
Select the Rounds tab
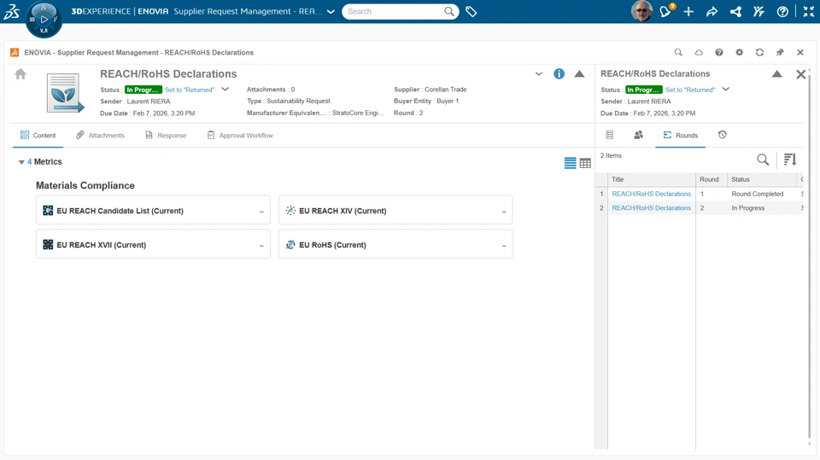tap(681, 136)
